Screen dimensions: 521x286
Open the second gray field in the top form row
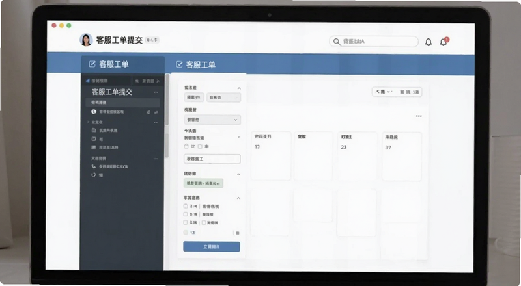[x=223, y=97]
